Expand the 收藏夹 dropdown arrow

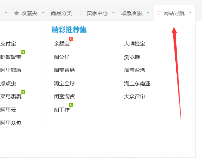[43, 13]
